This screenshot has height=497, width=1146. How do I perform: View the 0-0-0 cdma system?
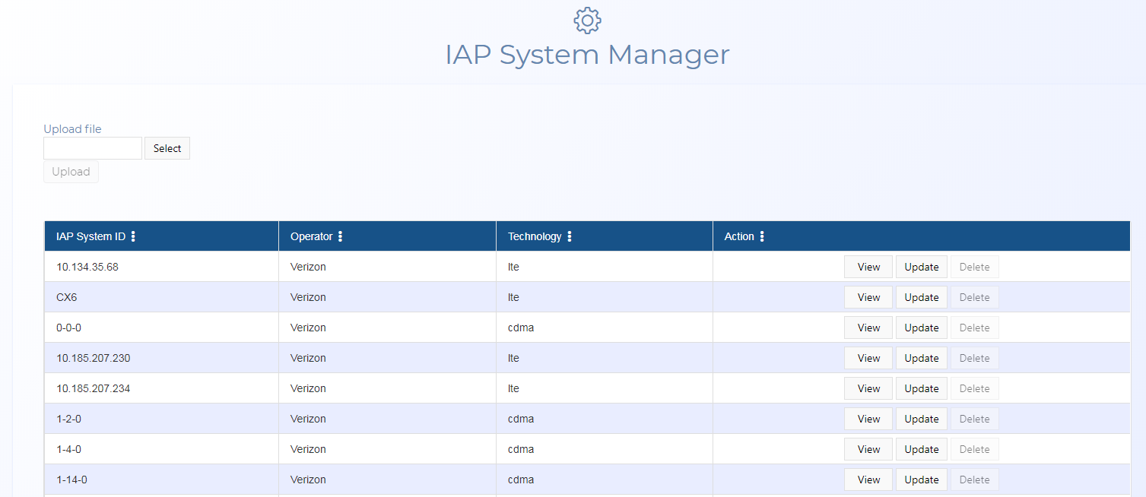[x=868, y=328]
